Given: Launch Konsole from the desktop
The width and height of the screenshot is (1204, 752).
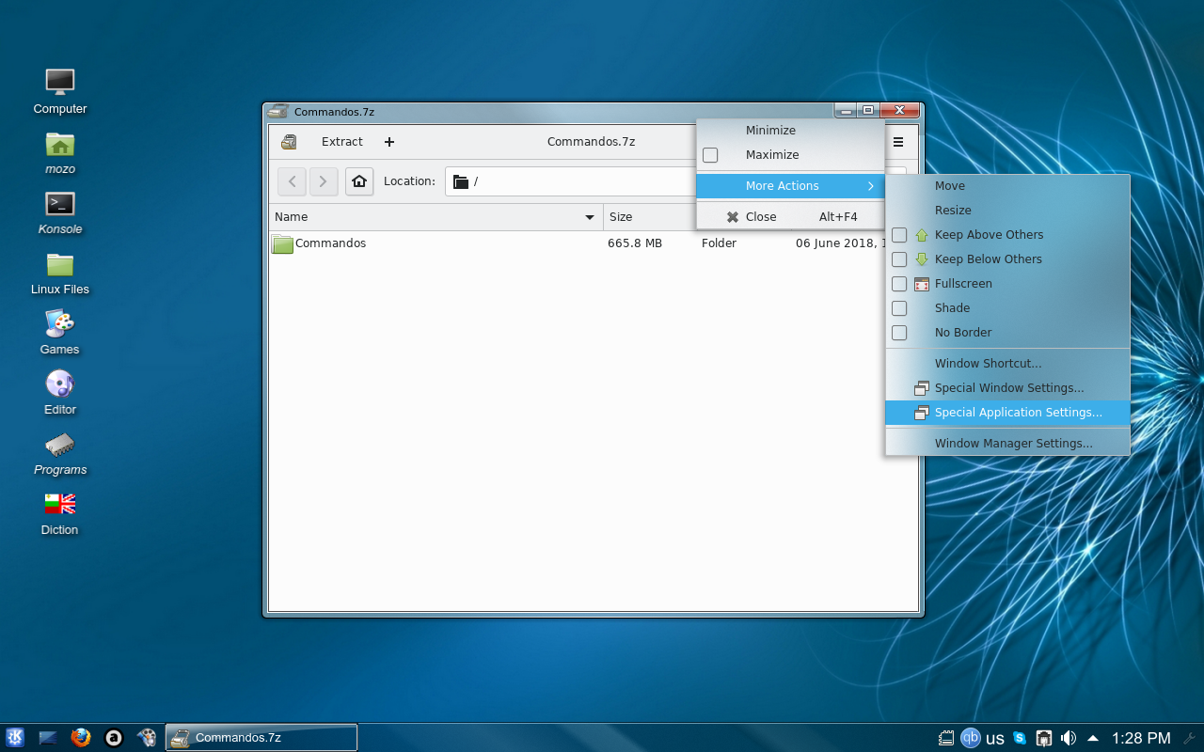Looking at the screenshot, I should pyautogui.click(x=60, y=203).
